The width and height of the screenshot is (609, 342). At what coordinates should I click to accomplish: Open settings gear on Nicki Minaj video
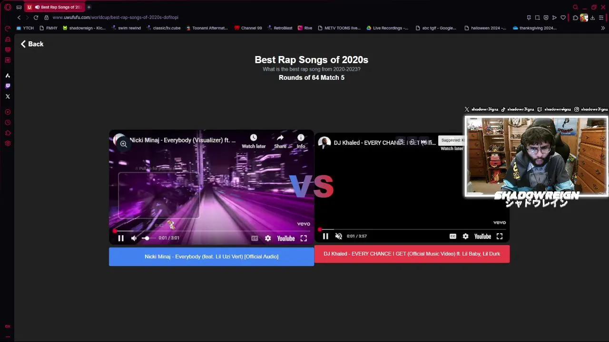(268, 238)
